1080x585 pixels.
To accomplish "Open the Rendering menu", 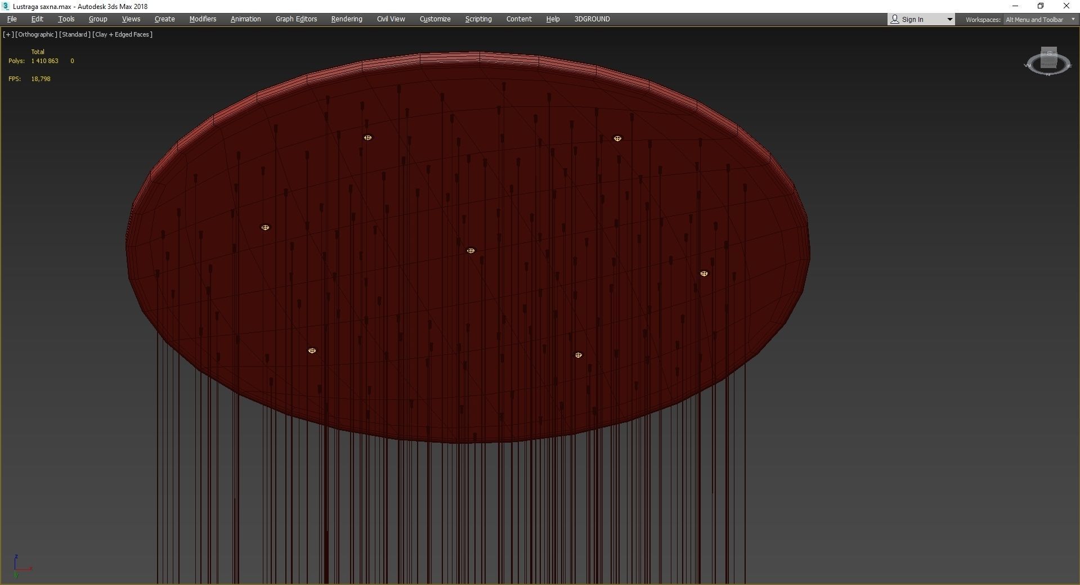I will 347,19.
